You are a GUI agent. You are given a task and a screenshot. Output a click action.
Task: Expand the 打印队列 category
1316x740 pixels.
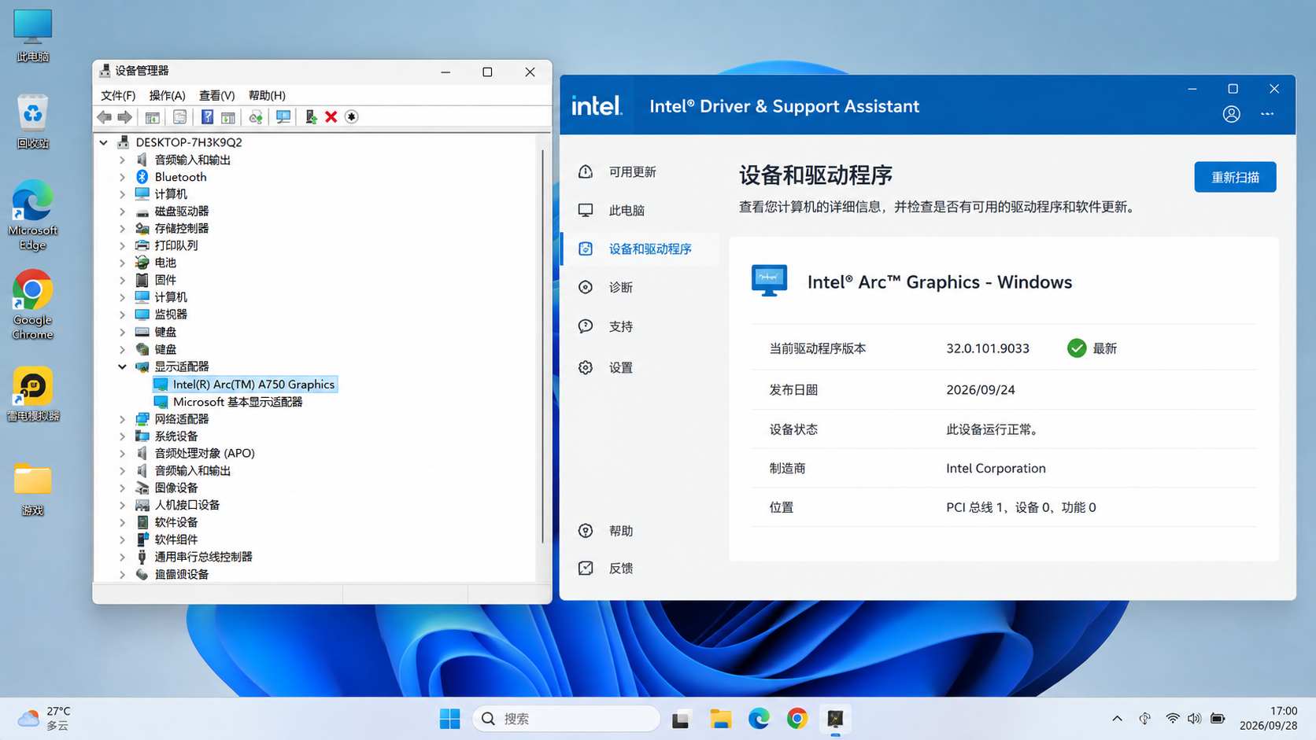122,246
